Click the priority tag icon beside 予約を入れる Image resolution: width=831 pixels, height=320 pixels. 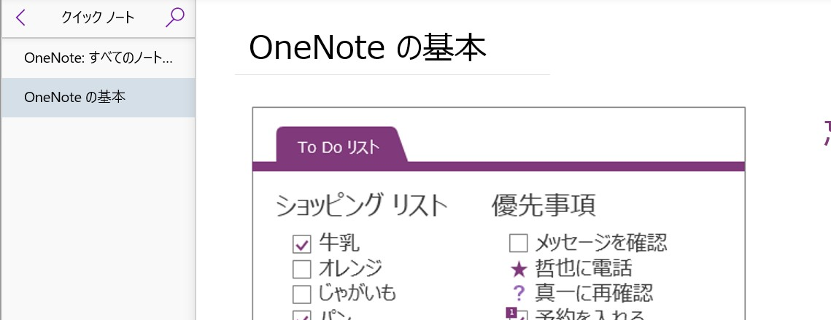click(x=517, y=314)
